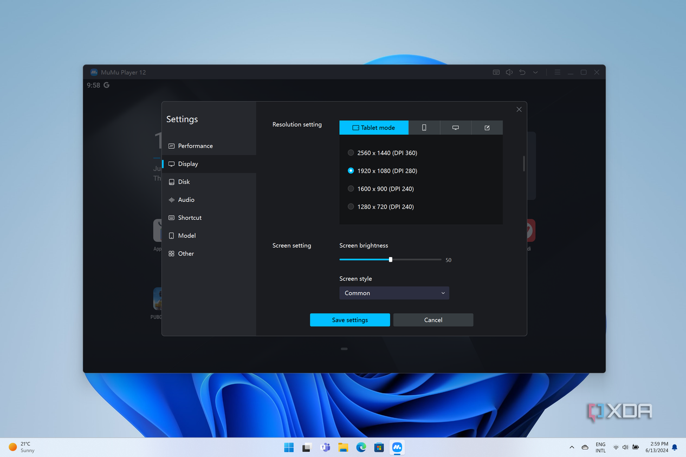This screenshot has width=686, height=457.
Task: Open the weather widget showing 21°C Sunny
Action: tap(22, 447)
